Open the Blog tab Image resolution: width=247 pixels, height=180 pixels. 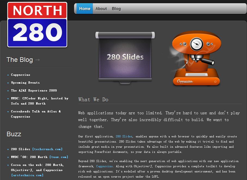pyautogui.click(x=116, y=9)
